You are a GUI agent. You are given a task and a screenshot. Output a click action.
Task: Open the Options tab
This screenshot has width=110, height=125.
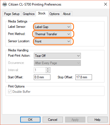[x=54, y=14]
